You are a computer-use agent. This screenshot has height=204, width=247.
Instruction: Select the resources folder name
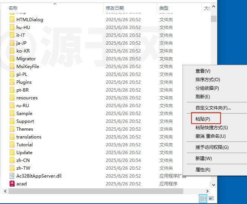click(27, 98)
